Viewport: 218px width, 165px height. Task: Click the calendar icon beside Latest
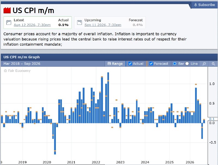tap(9, 23)
